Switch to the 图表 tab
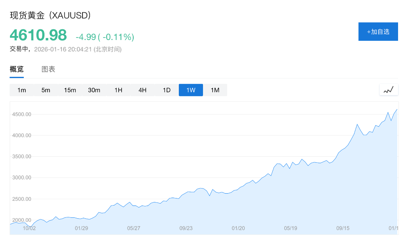The image size is (406, 240). [48, 69]
